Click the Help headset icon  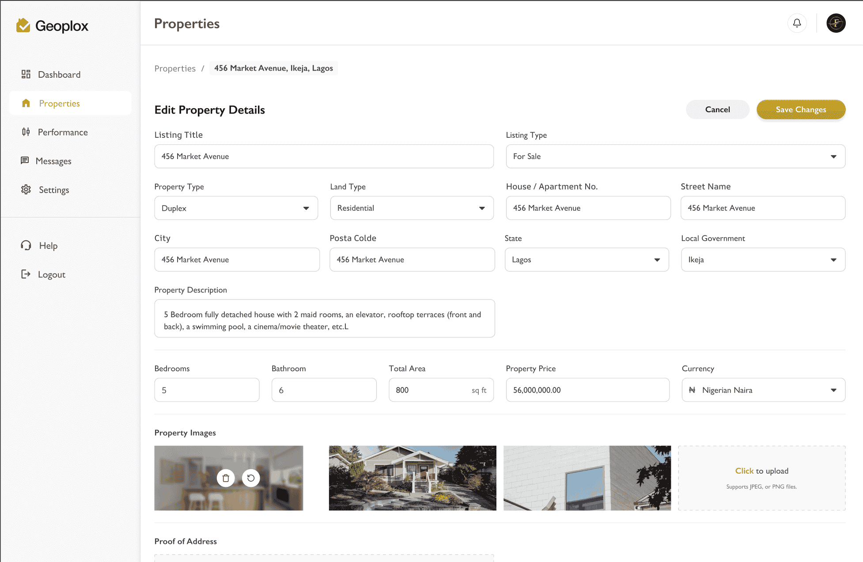tap(26, 245)
